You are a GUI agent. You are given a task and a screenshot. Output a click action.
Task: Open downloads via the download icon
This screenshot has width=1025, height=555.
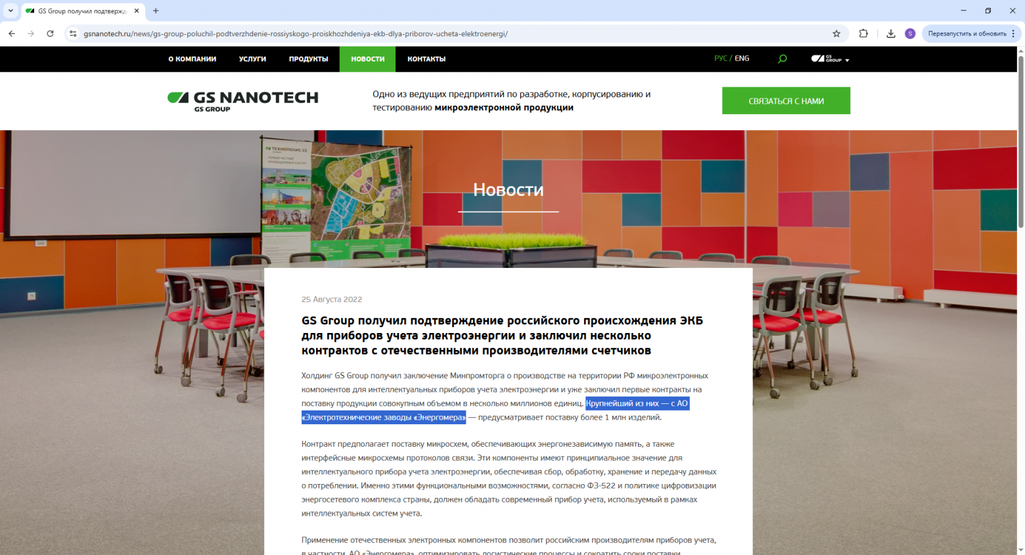[890, 33]
